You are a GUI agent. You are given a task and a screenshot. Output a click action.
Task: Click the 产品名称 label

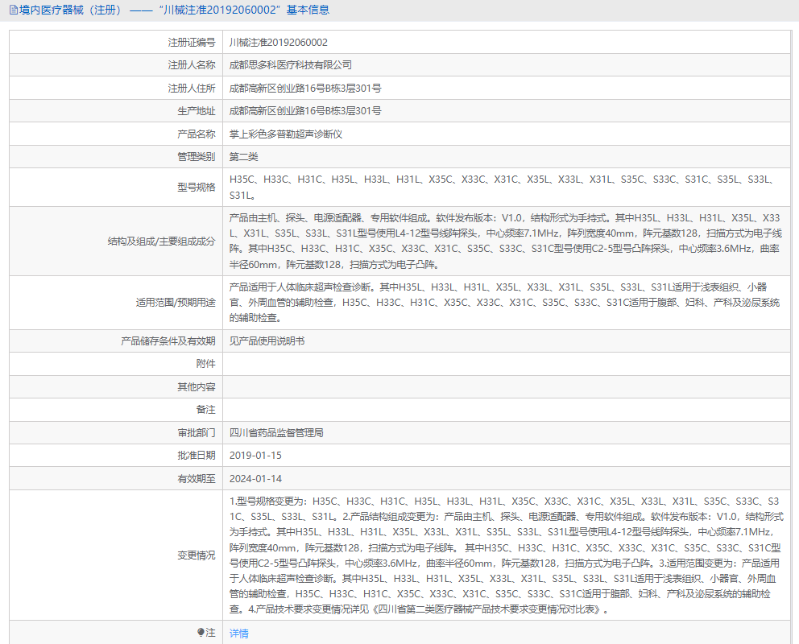coord(197,134)
